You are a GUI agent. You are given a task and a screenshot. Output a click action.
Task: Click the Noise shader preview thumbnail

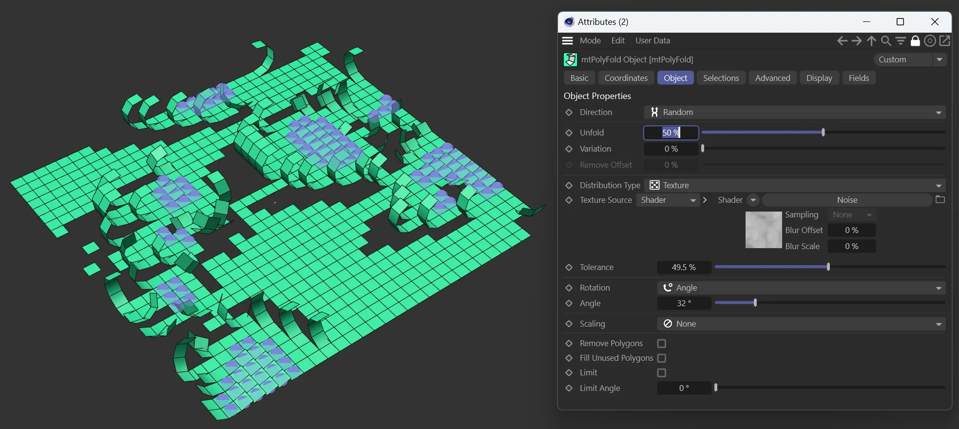(x=763, y=230)
